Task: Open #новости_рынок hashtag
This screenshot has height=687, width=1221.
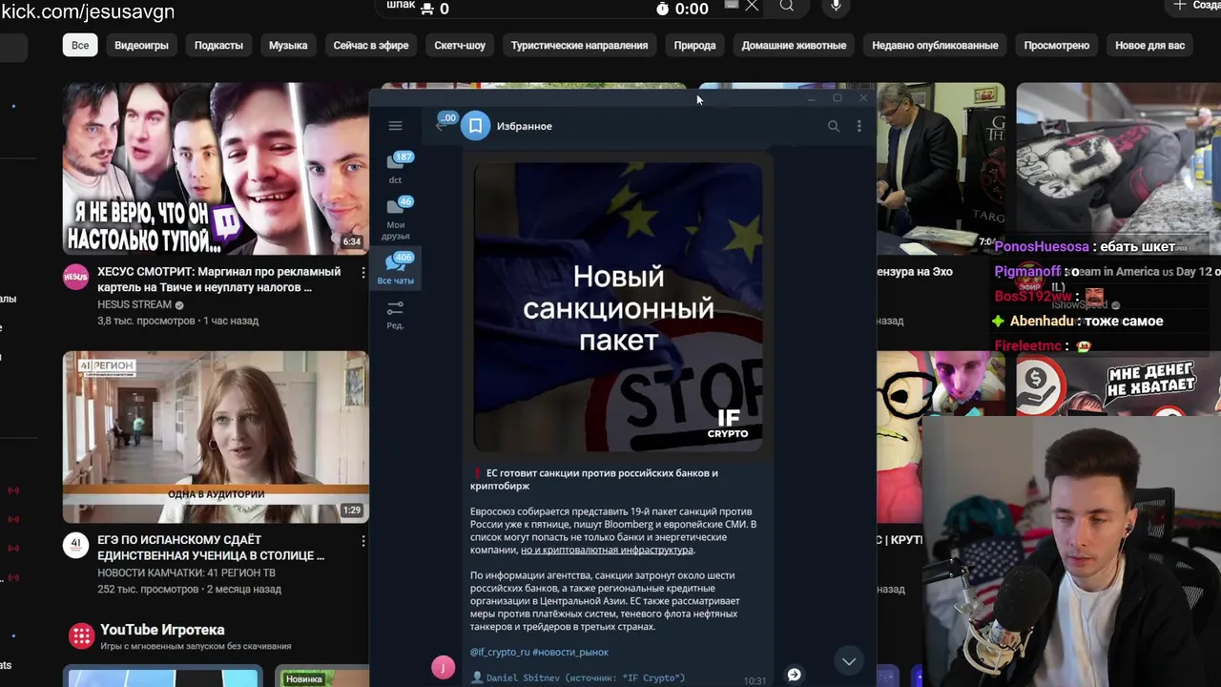Action: (570, 652)
